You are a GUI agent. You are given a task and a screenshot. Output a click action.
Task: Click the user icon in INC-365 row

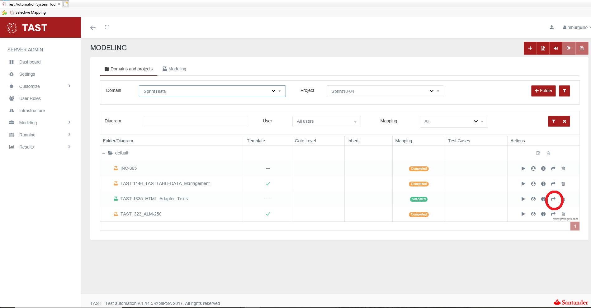(533, 168)
